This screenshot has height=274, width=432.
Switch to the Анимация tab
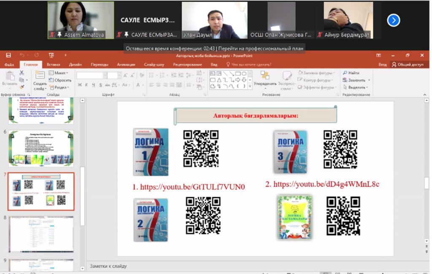point(126,64)
